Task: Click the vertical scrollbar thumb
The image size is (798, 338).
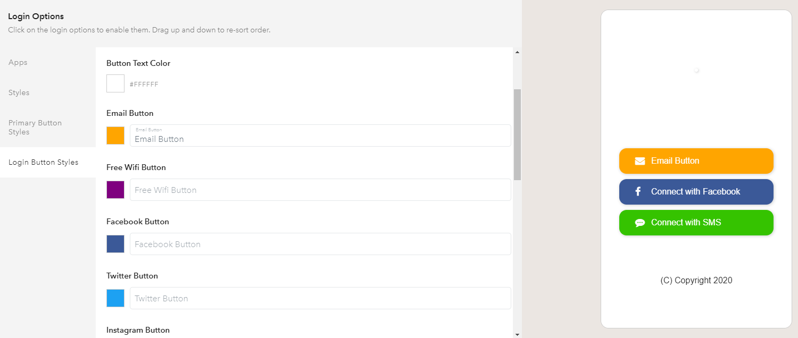Action: pos(517,134)
